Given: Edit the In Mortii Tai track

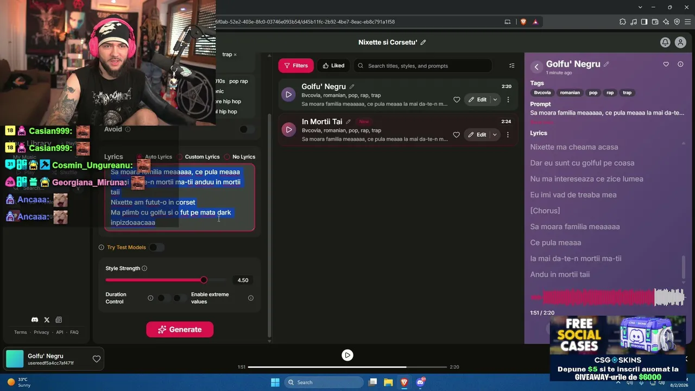Looking at the screenshot, I should point(477,135).
